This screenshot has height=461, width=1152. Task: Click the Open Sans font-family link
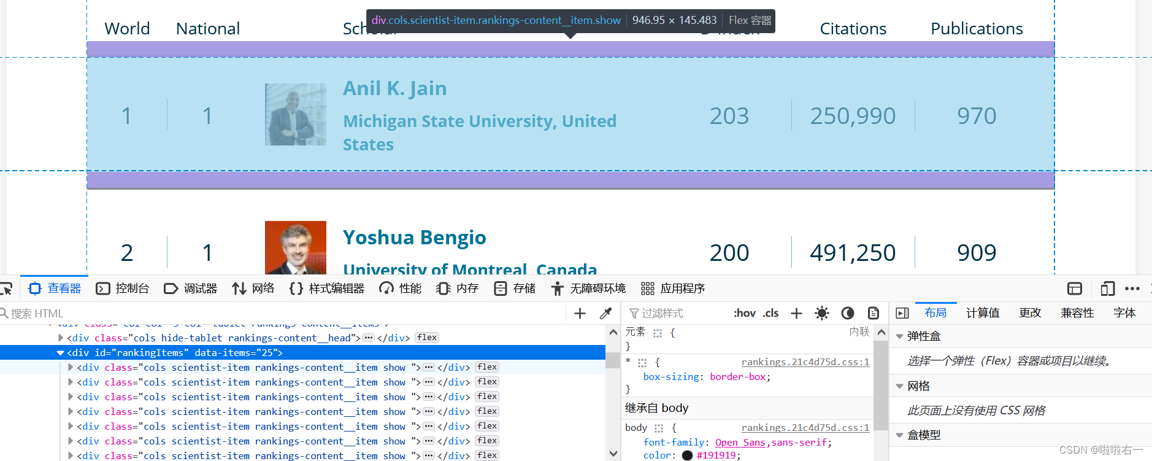tap(740, 443)
